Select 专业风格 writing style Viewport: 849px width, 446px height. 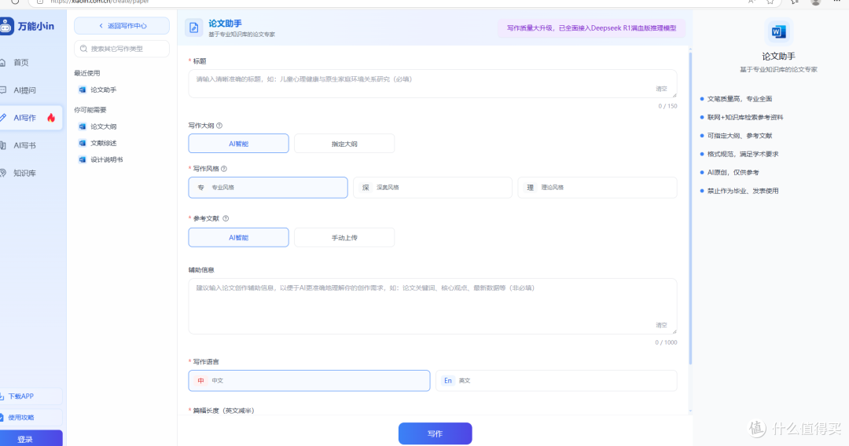point(268,188)
